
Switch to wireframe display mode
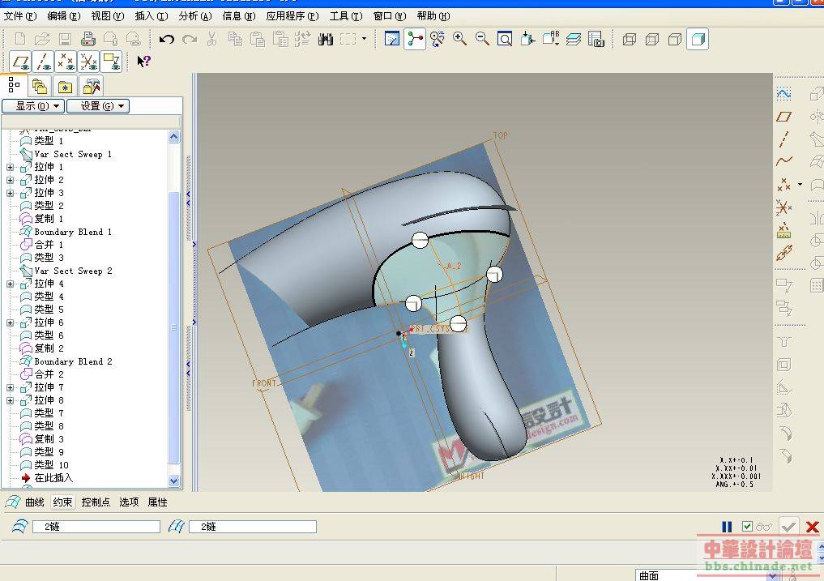click(629, 39)
